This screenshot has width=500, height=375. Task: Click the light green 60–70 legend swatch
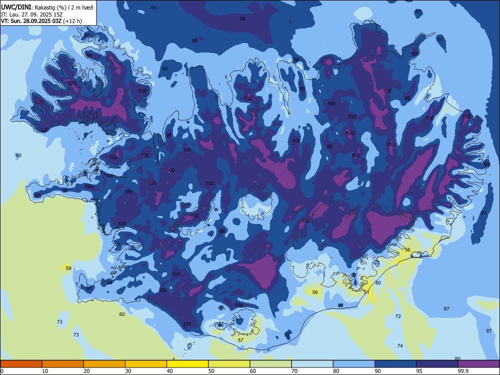click(x=270, y=364)
